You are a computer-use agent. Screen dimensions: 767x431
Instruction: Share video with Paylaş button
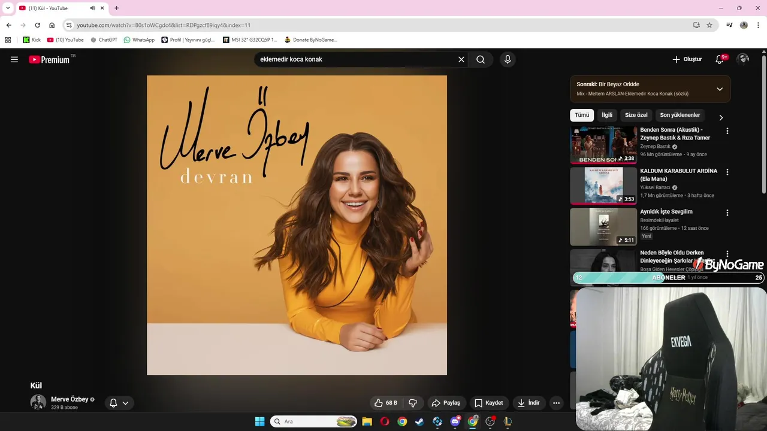(x=446, y=403)
